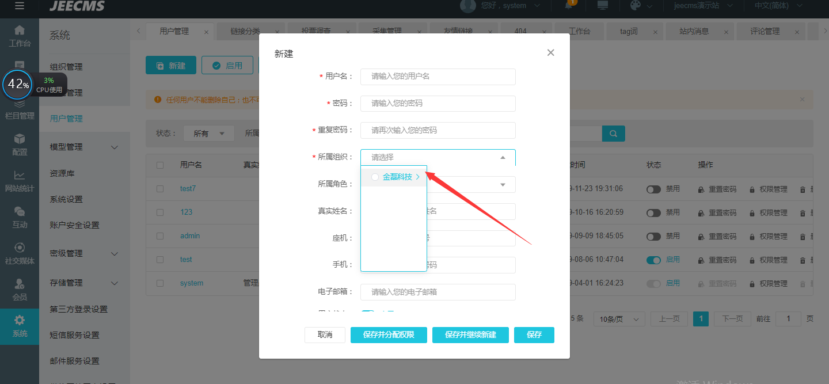Check the header select-all checkbox
This screenshot has width=829, height=384.
tap(160, 165)
